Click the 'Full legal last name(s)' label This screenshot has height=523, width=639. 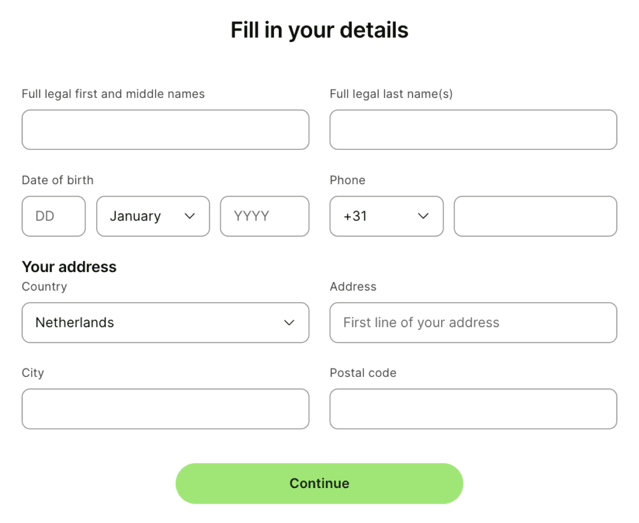(391, 94)
